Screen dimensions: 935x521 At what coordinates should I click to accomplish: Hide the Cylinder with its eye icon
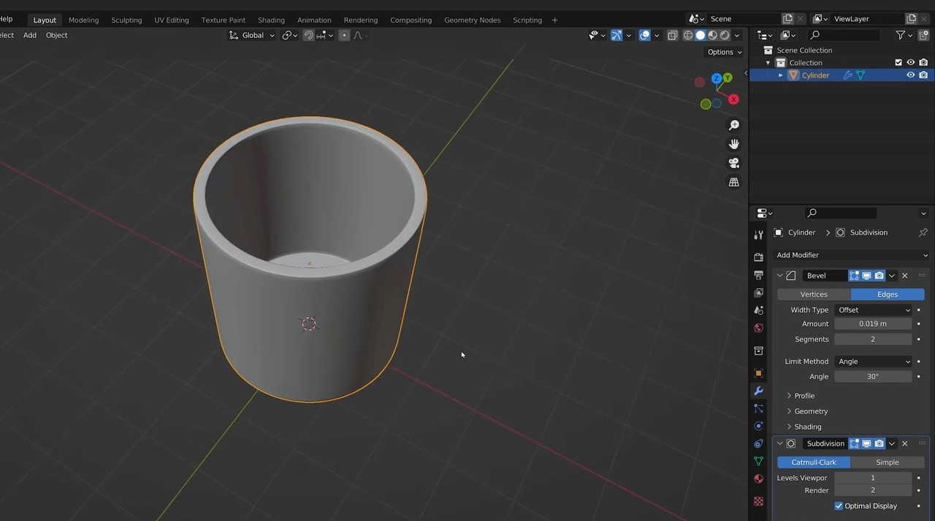(911, 75)
